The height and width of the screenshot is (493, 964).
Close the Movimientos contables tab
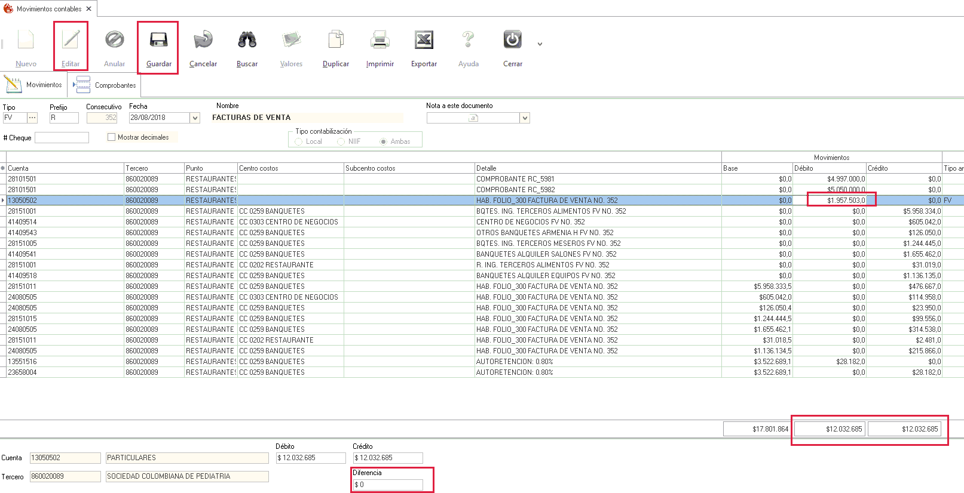point(88,9)
